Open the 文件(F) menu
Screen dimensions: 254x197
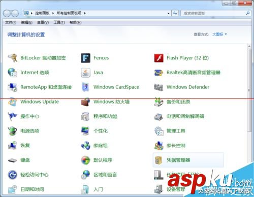11,22
